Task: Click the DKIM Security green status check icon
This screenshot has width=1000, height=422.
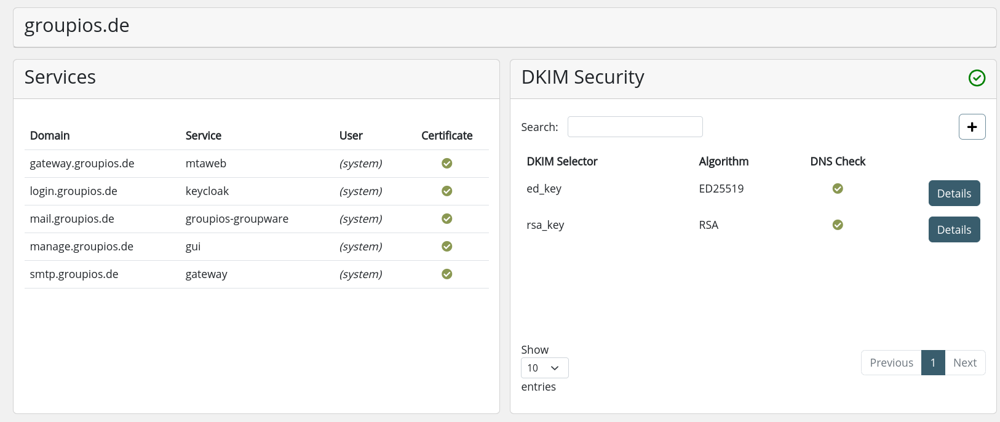Action: click(977, 78)
